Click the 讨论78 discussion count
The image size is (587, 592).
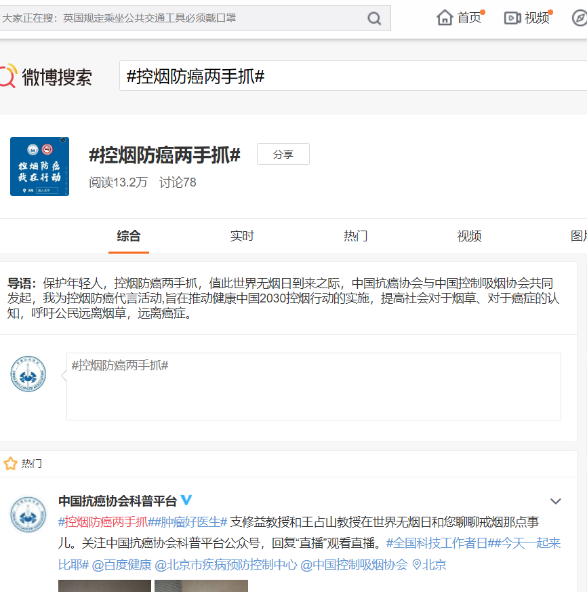(178, 182)
